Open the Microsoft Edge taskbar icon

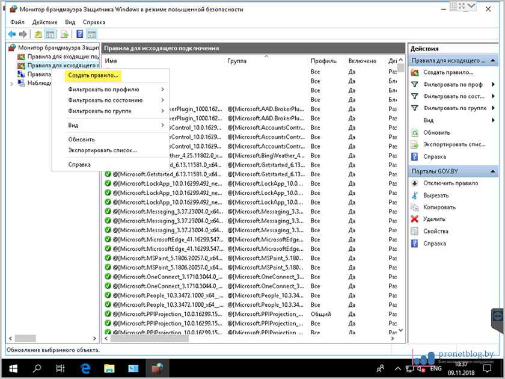(85, 368)
